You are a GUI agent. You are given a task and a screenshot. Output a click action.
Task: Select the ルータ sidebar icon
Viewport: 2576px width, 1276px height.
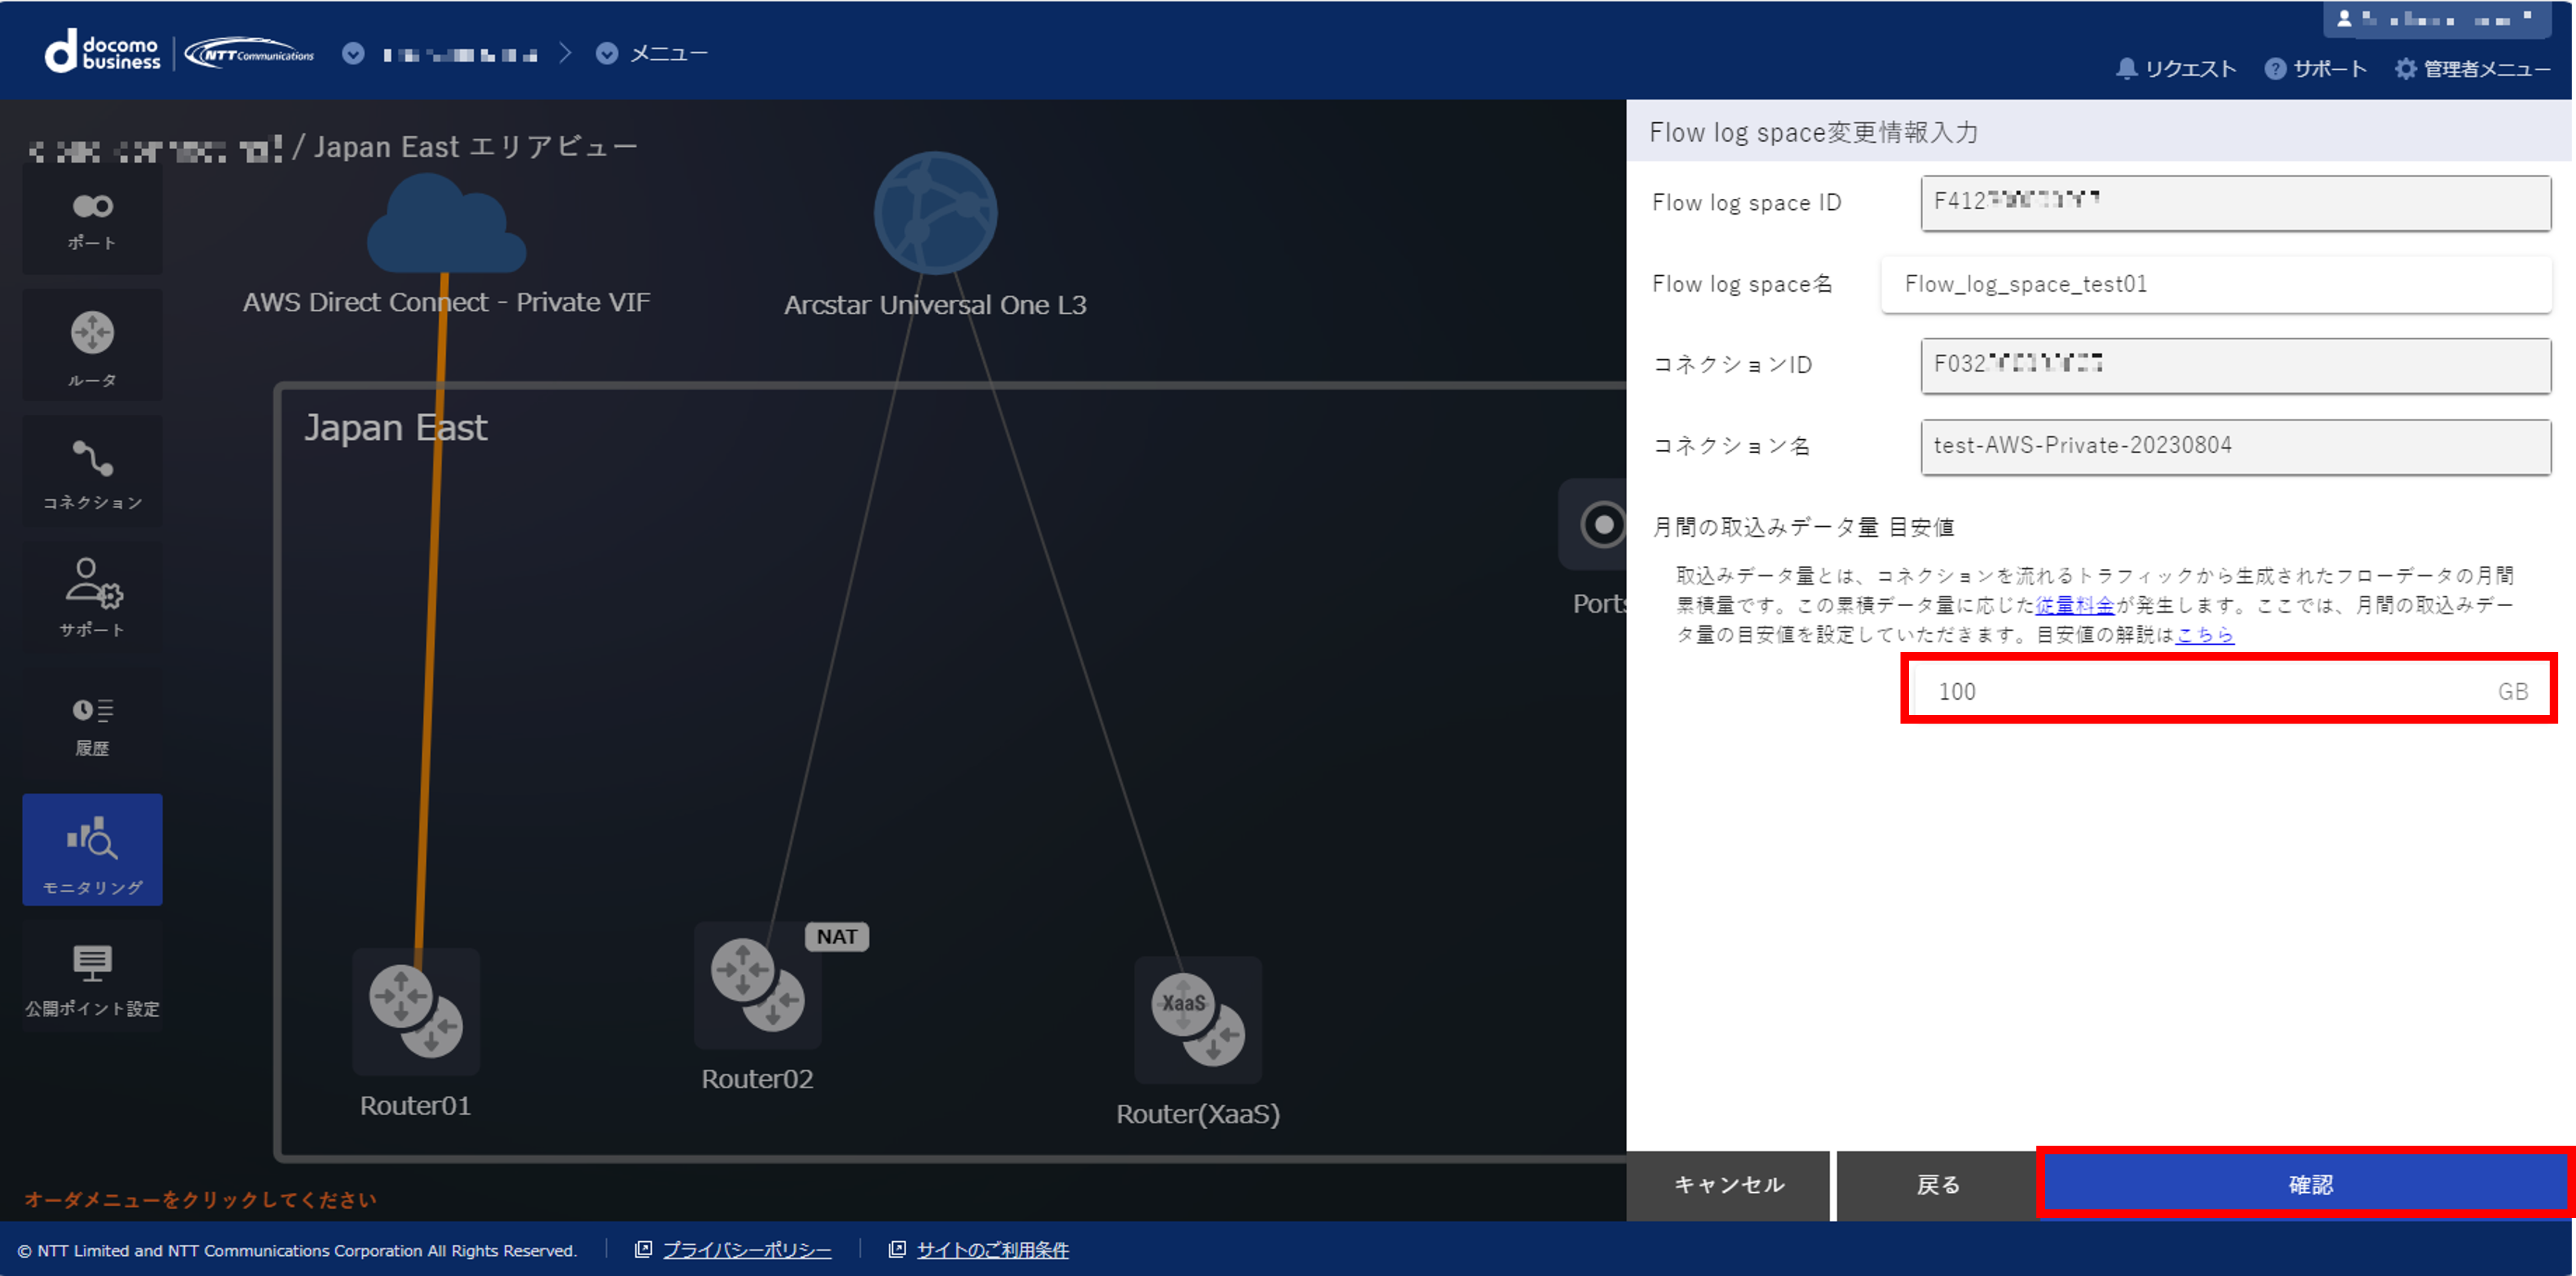click(x=92, y=346)
